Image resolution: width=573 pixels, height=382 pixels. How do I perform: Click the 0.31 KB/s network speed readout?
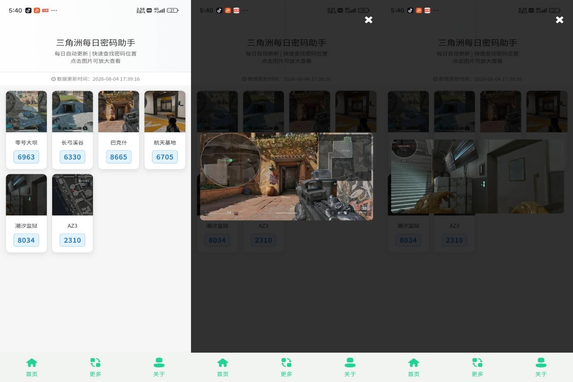pyautogui.click(x=332, y=10)
